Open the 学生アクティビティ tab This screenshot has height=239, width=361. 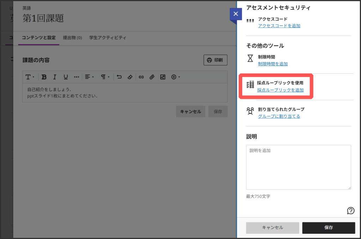108,38
